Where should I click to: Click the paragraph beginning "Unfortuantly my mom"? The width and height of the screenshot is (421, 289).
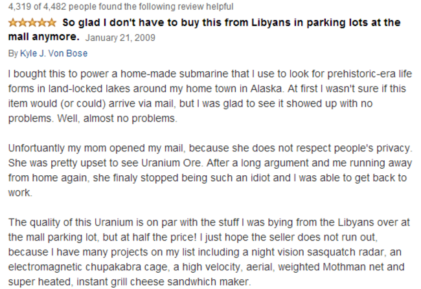pos(210,170)
